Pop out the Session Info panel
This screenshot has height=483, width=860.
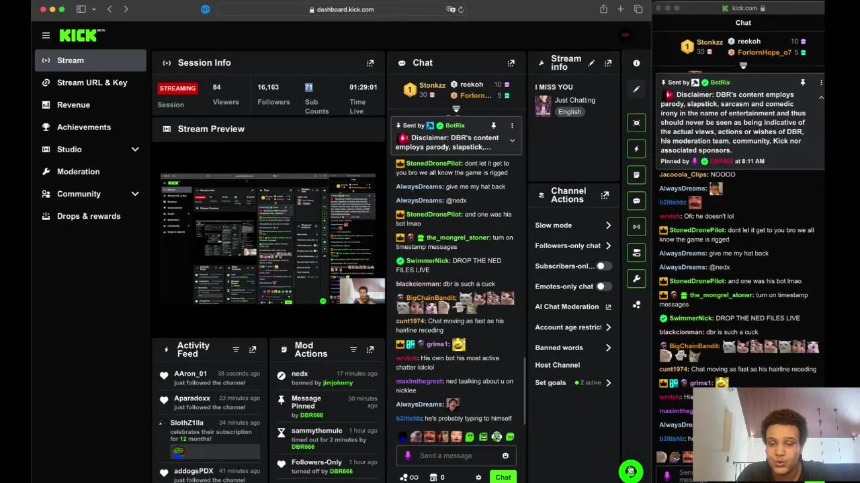[370, 63]
